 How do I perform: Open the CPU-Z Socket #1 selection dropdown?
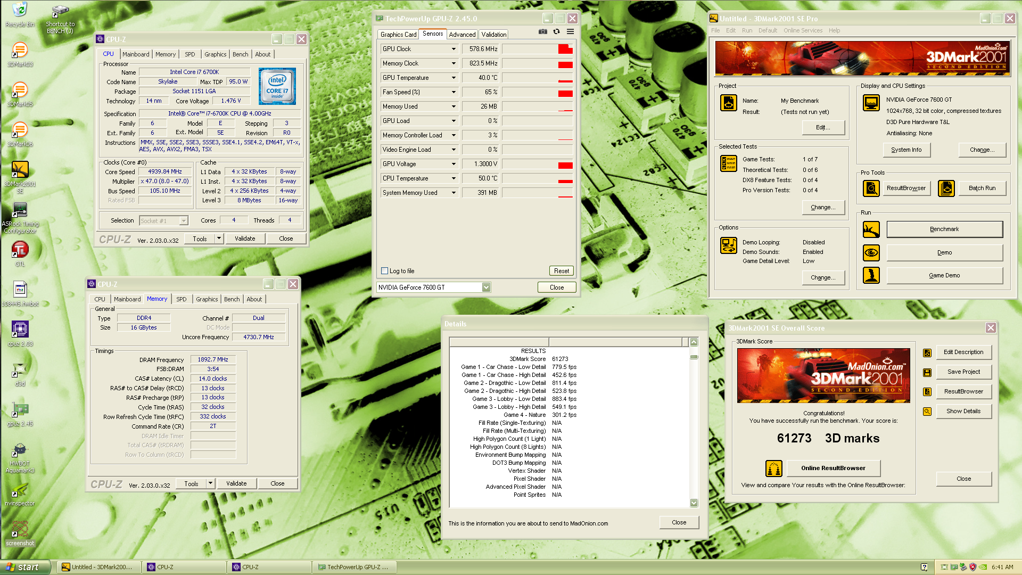click(x=163, y=220)
